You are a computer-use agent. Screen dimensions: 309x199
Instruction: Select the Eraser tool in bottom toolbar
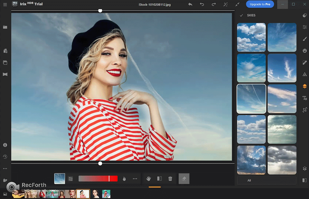coord(184,179)
